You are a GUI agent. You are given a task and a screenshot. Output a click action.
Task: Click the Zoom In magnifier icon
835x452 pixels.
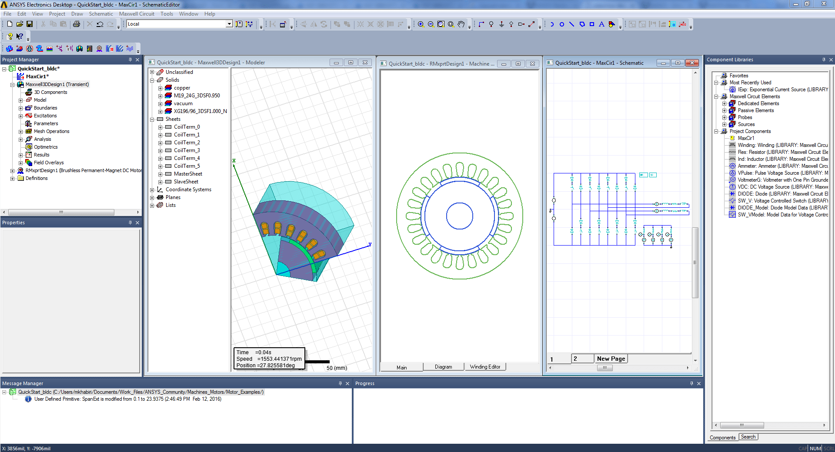pos(421,24)
